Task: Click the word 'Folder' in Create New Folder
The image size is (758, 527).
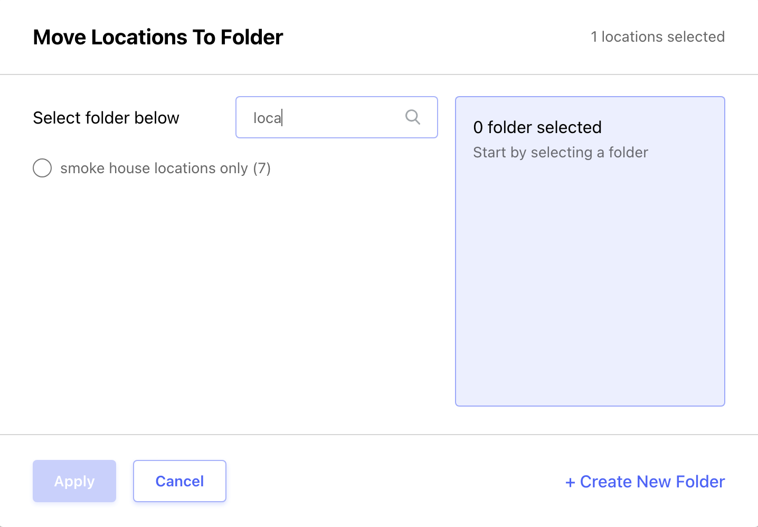Action: 700,482
